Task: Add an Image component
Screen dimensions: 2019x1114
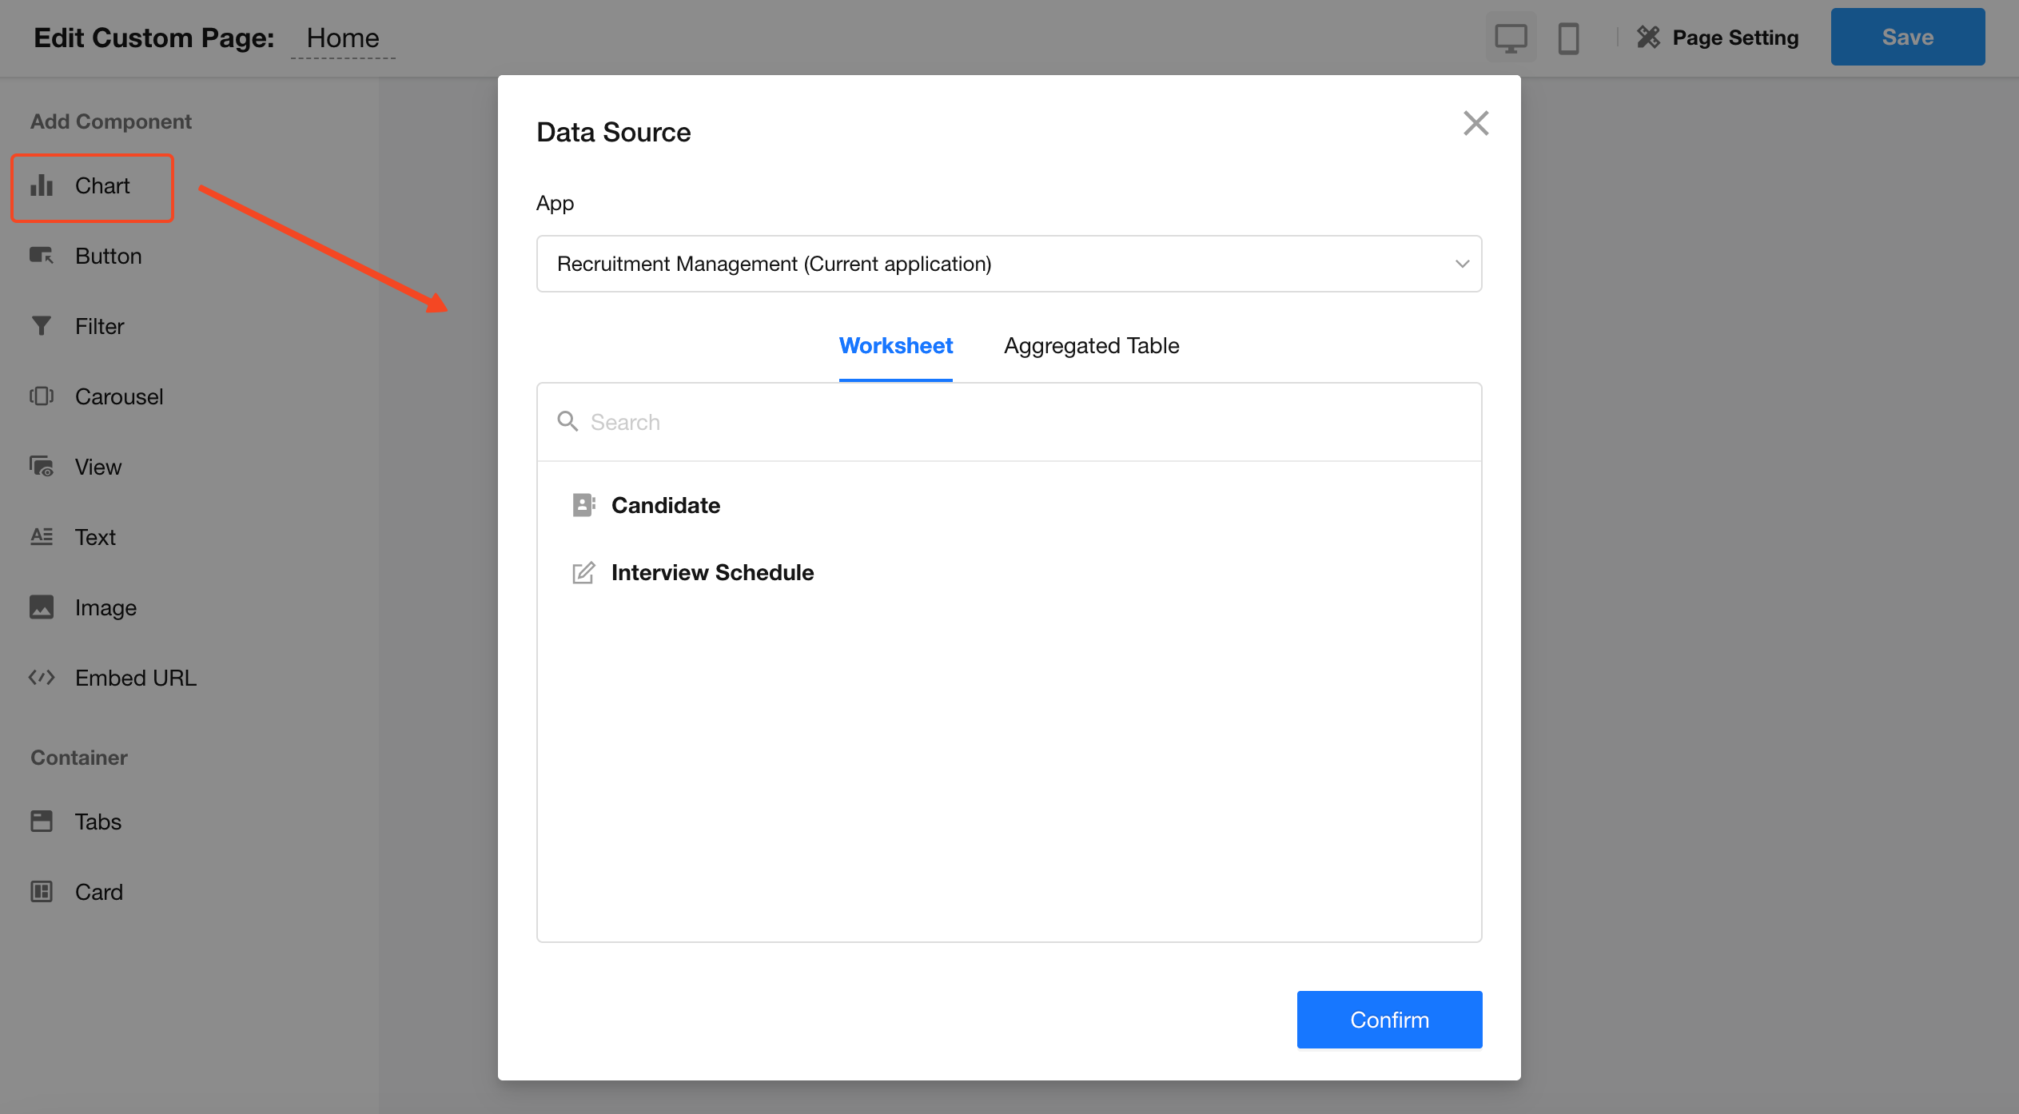Action: [83, 607]
